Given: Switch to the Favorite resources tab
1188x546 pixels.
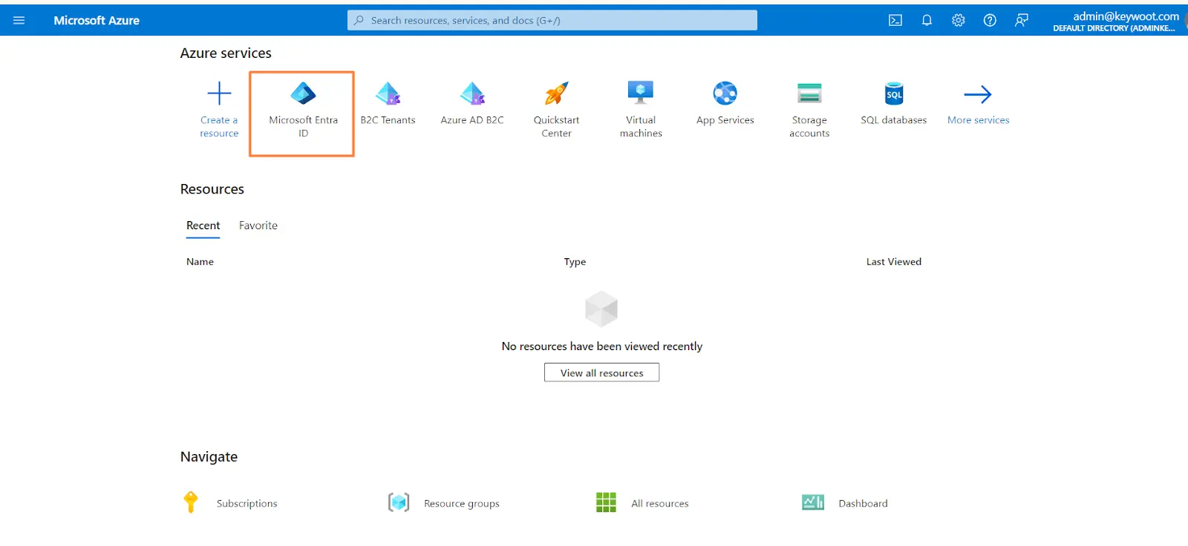Looking at the screenshot, I should [258, 226].
